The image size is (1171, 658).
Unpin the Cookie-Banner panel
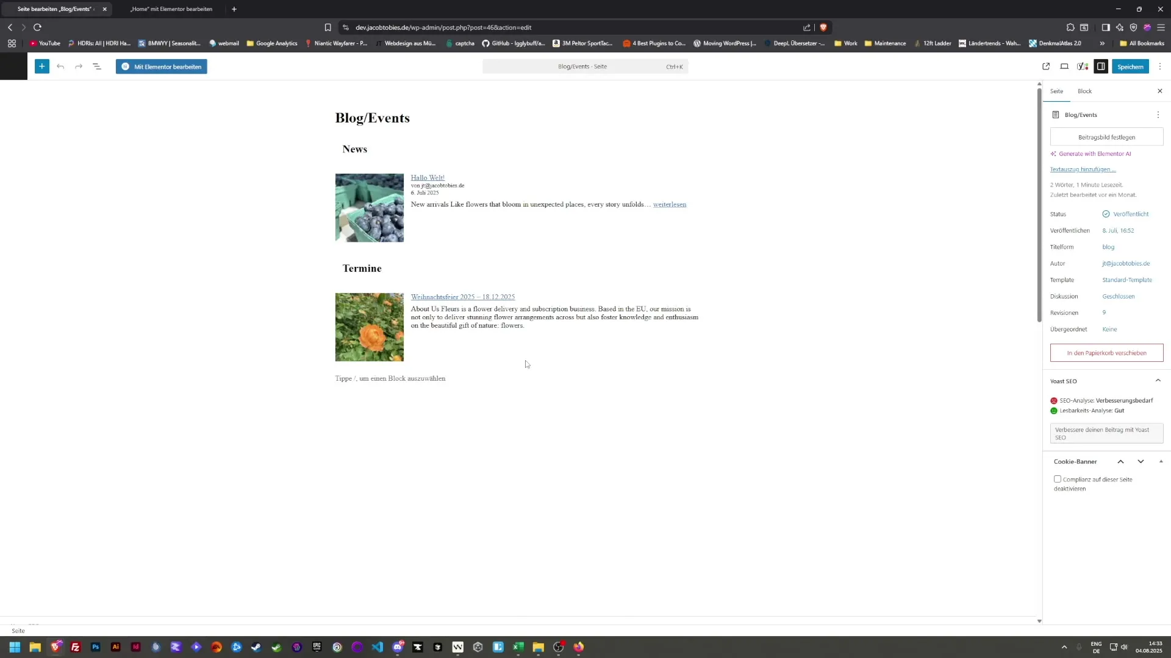[x=1161, y=461]
